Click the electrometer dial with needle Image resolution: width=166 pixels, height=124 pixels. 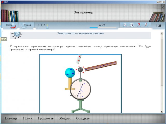coord(80,89)
